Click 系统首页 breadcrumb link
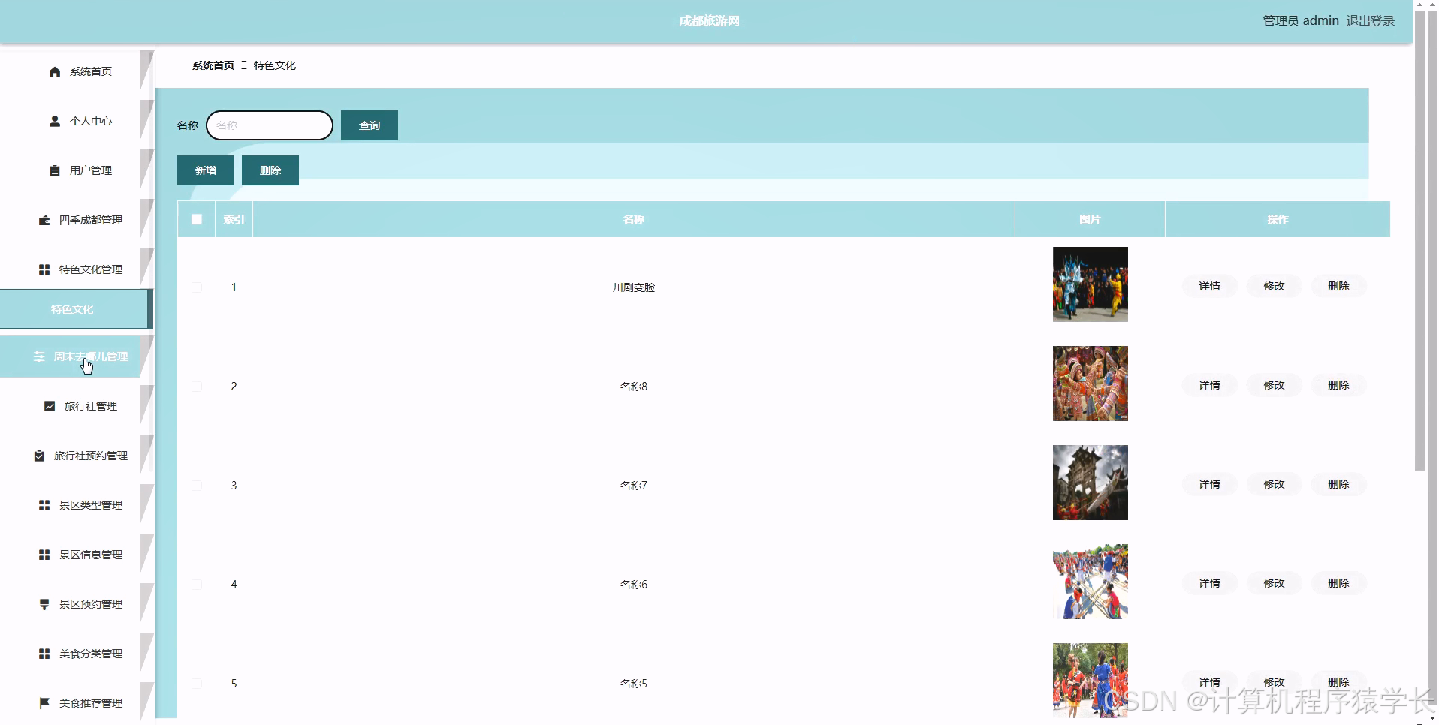This screenshot has height=725, width=1439. pos(213,65)
